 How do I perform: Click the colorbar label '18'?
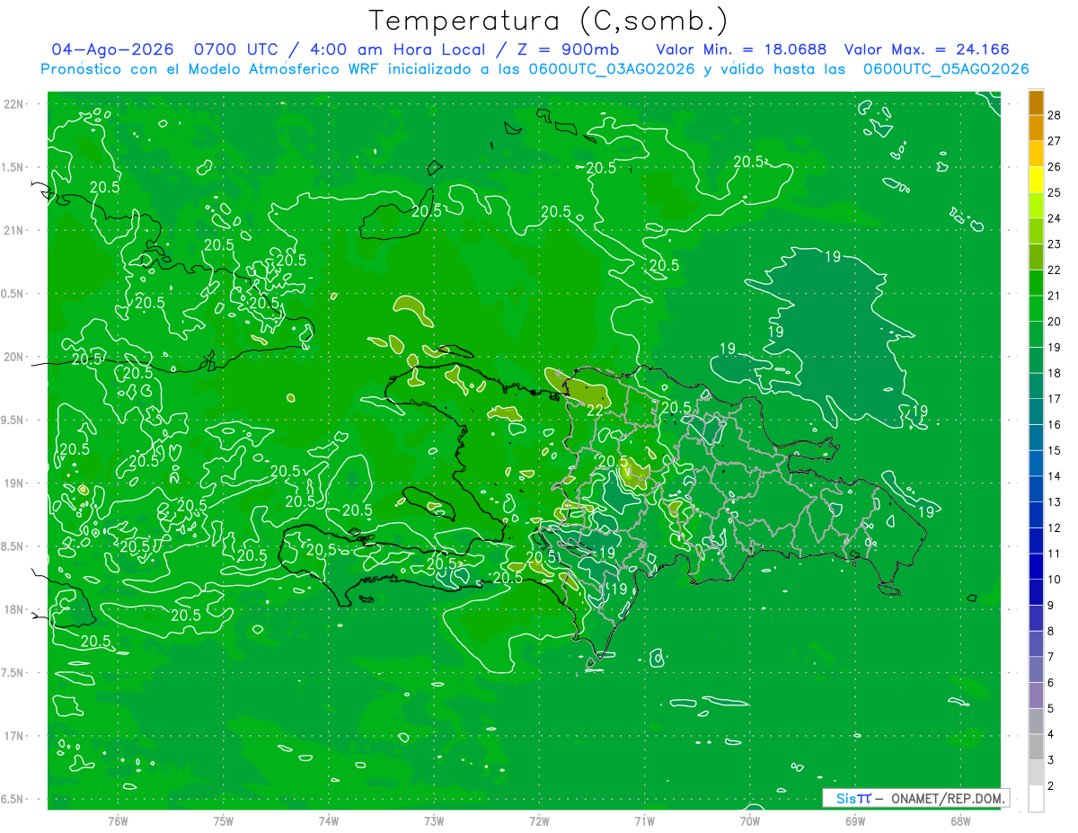pos(1054,373)
